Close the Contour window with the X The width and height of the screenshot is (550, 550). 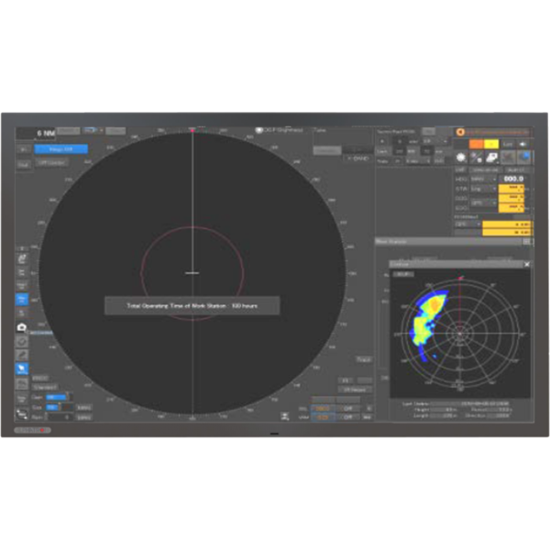(526, 265)
